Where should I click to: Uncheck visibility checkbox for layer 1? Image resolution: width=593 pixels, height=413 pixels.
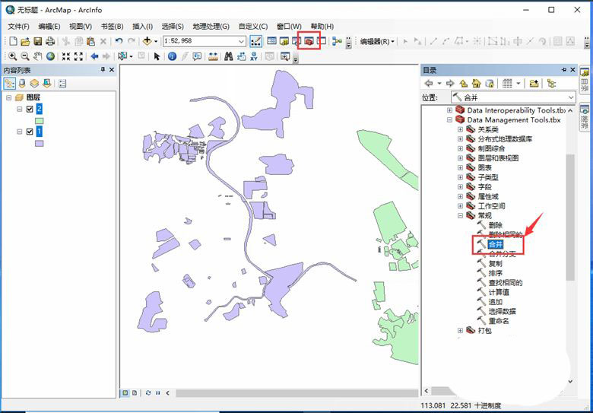coord(30,132)
